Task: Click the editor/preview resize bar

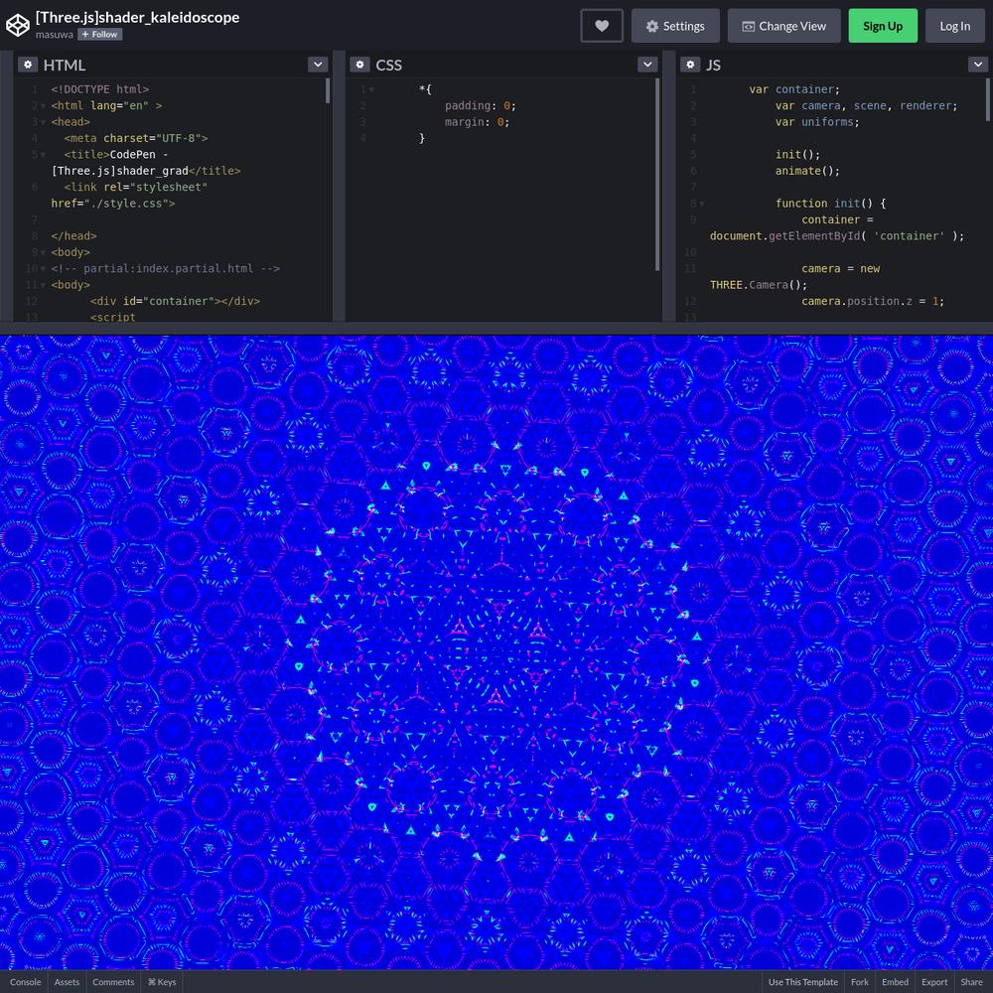Action: [496, 328]
